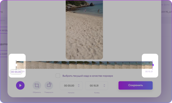The width and height of the screenshot is (172, 103).
Task: Click the 00:10.31 end time label
Action: [149, 72]
